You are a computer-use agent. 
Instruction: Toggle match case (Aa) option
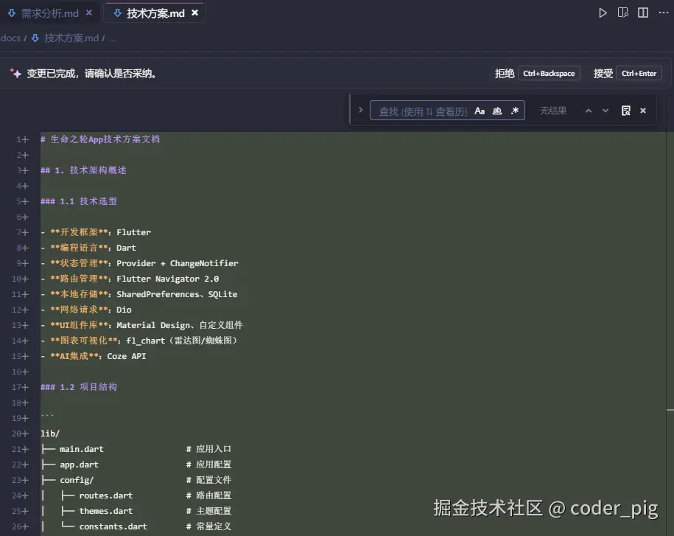click(x=480, y=111)
